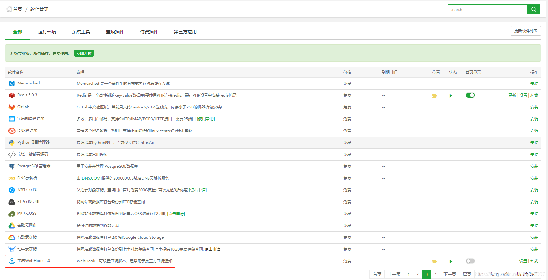Toggle Redis homepage display switch off
Screen dimensions: 548x280
470,95
